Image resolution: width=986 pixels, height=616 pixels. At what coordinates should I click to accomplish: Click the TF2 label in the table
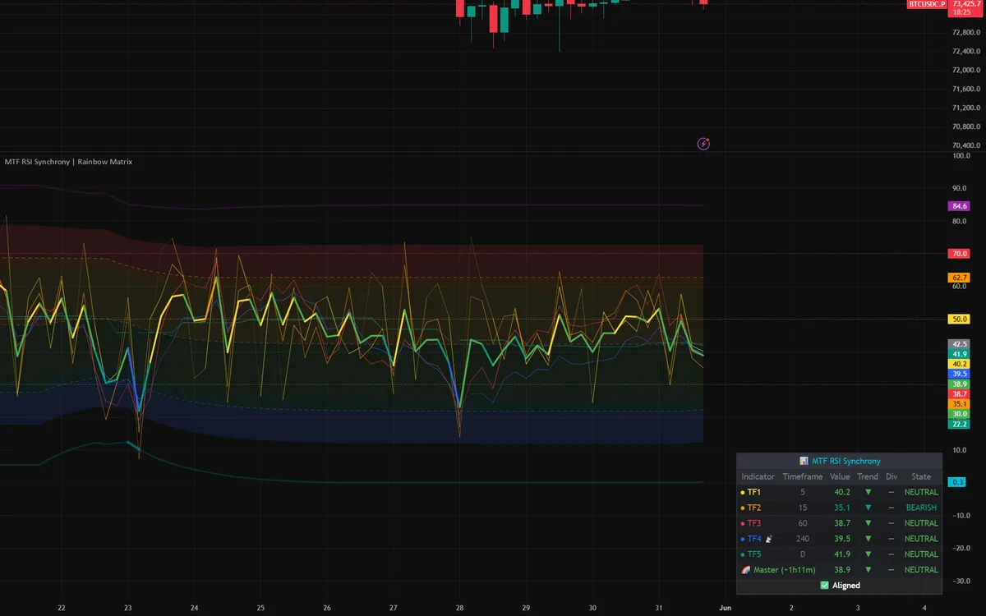[754, 508]
